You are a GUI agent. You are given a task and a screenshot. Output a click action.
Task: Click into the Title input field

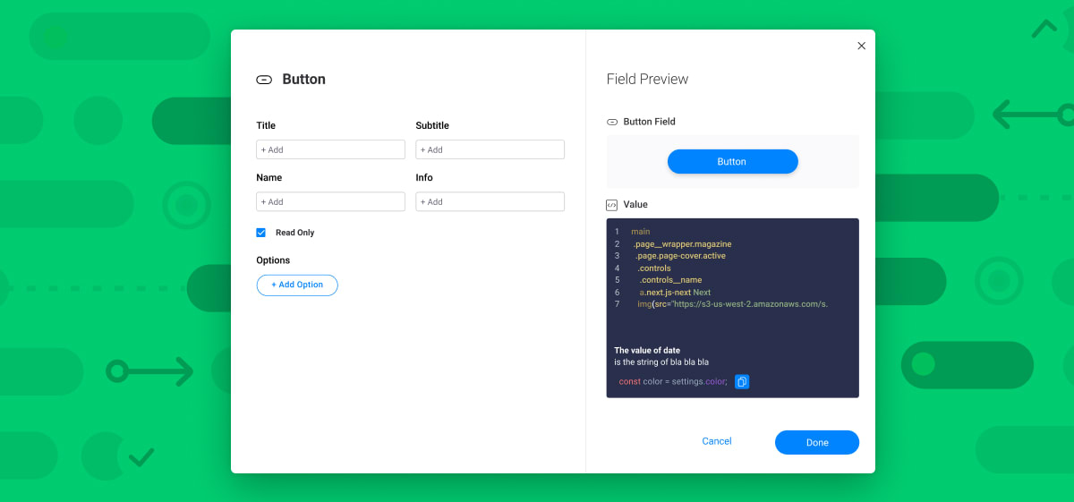330,149
